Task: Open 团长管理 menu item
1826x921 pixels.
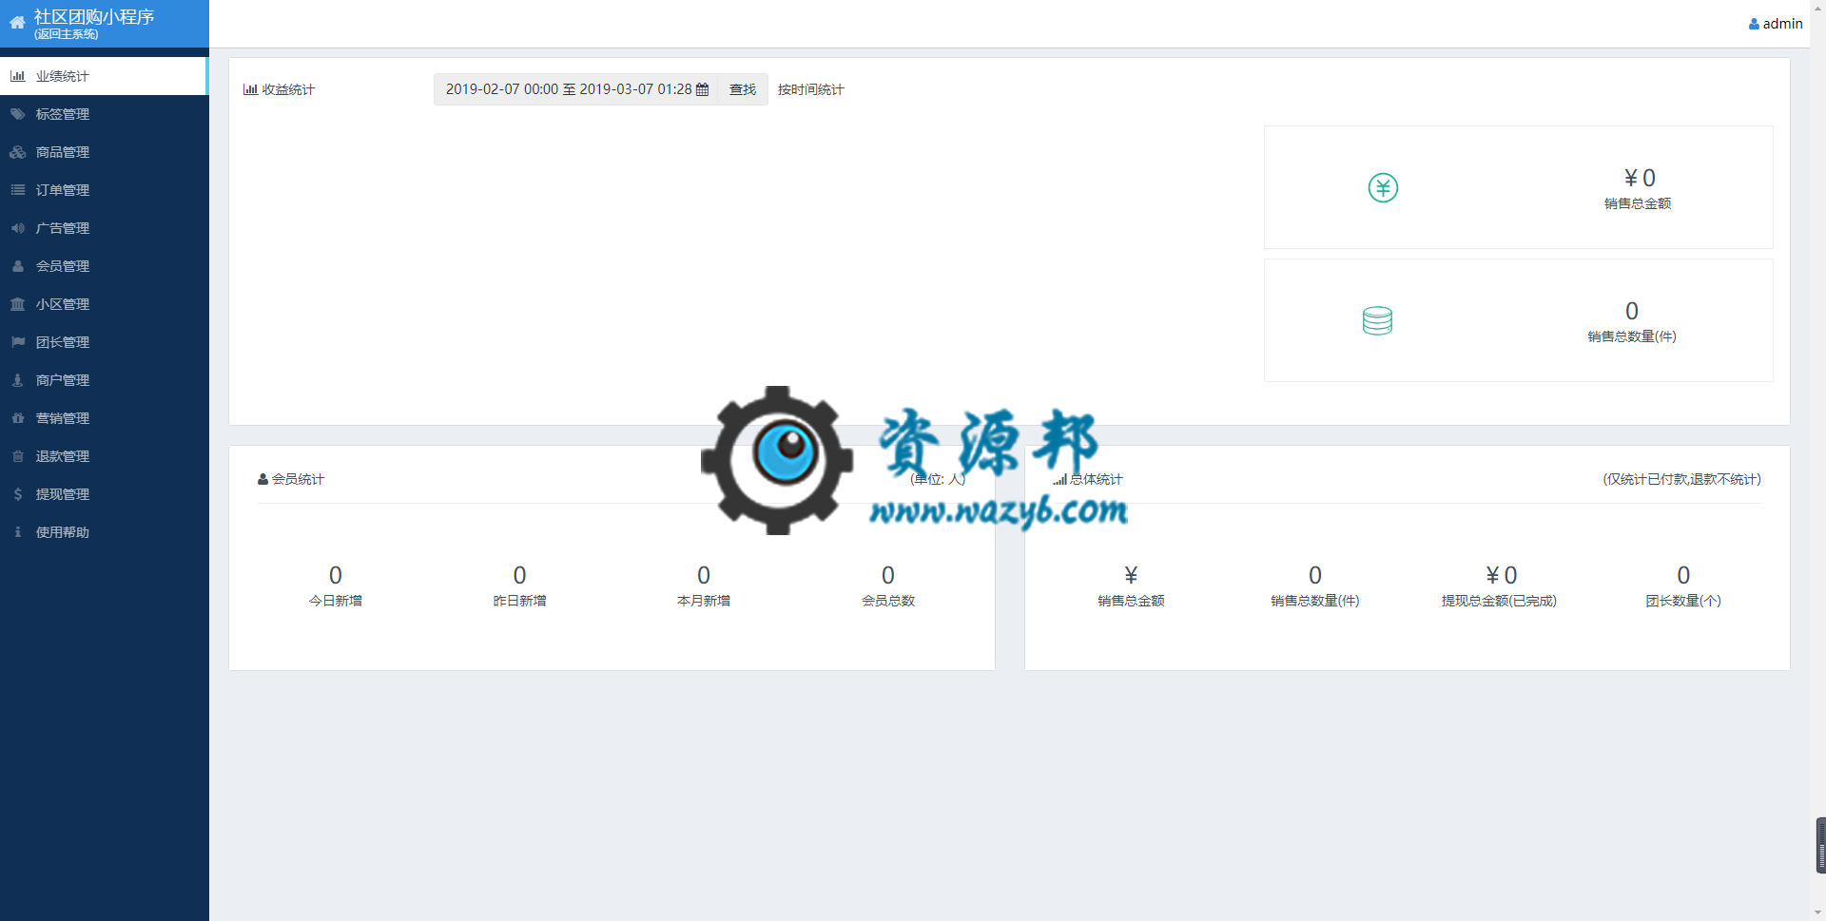Action: [x=105, y=342]
